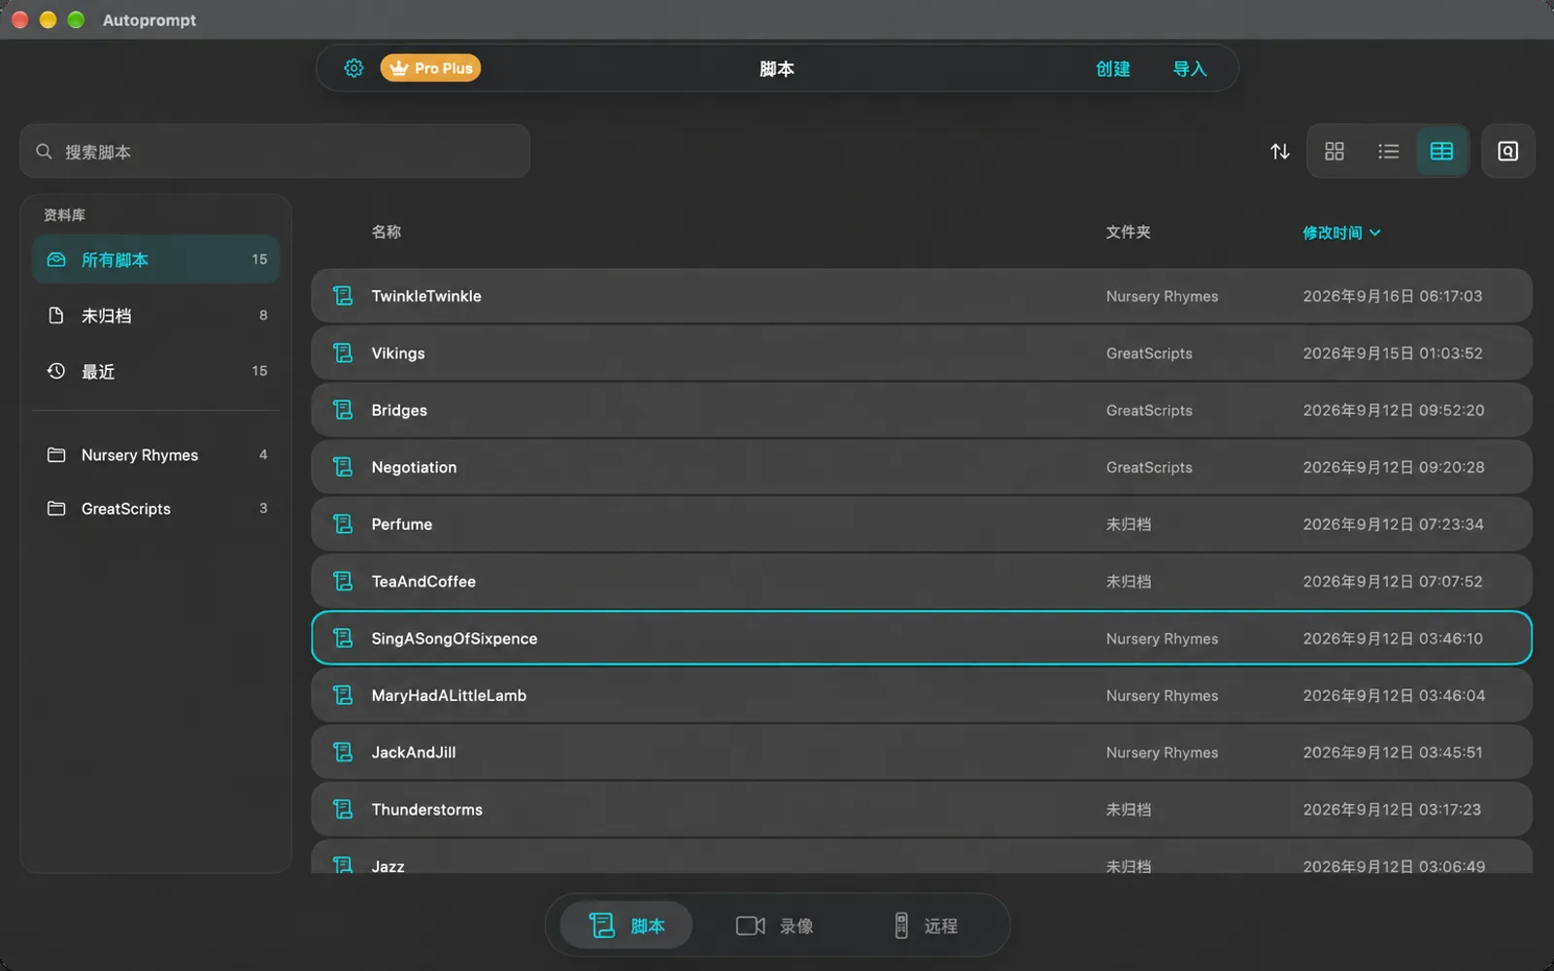The height and width of the screenshot is (971, 1554).
Task: Click the script icon beside JackAndJill
Action: (343, 753)
